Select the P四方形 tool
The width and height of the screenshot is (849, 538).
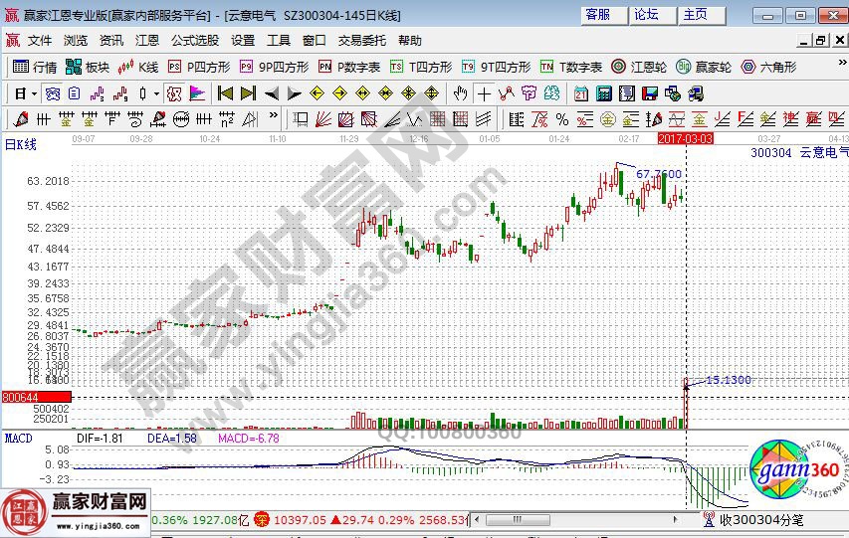199,67
